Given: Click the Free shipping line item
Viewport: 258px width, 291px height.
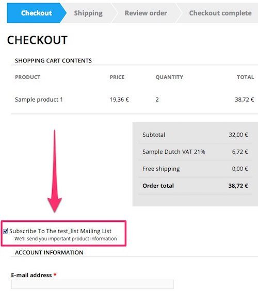Looking at the screenshot, I should click(195, 169).
